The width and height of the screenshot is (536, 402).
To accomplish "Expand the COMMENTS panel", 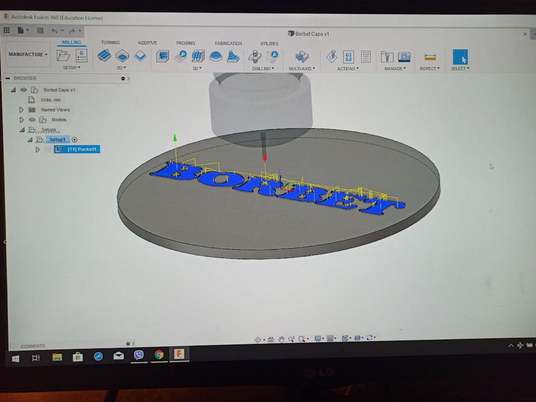I will coord(128,343).
